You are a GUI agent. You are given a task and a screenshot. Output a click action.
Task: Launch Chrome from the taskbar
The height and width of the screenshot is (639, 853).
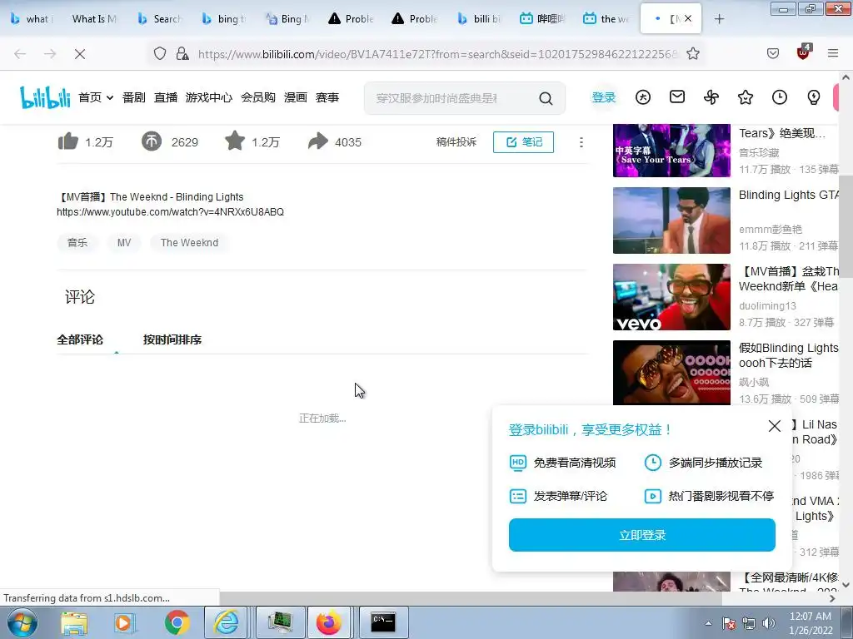pos(177,622)
